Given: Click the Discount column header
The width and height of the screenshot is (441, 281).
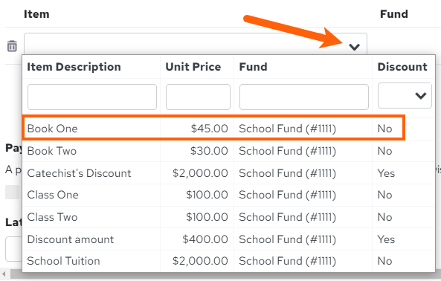Looking at the screenshot, I should tap(402, 67).
